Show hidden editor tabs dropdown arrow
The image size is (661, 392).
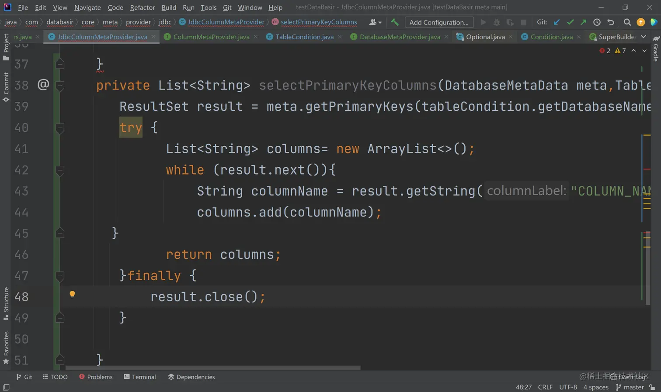[644, 37]
